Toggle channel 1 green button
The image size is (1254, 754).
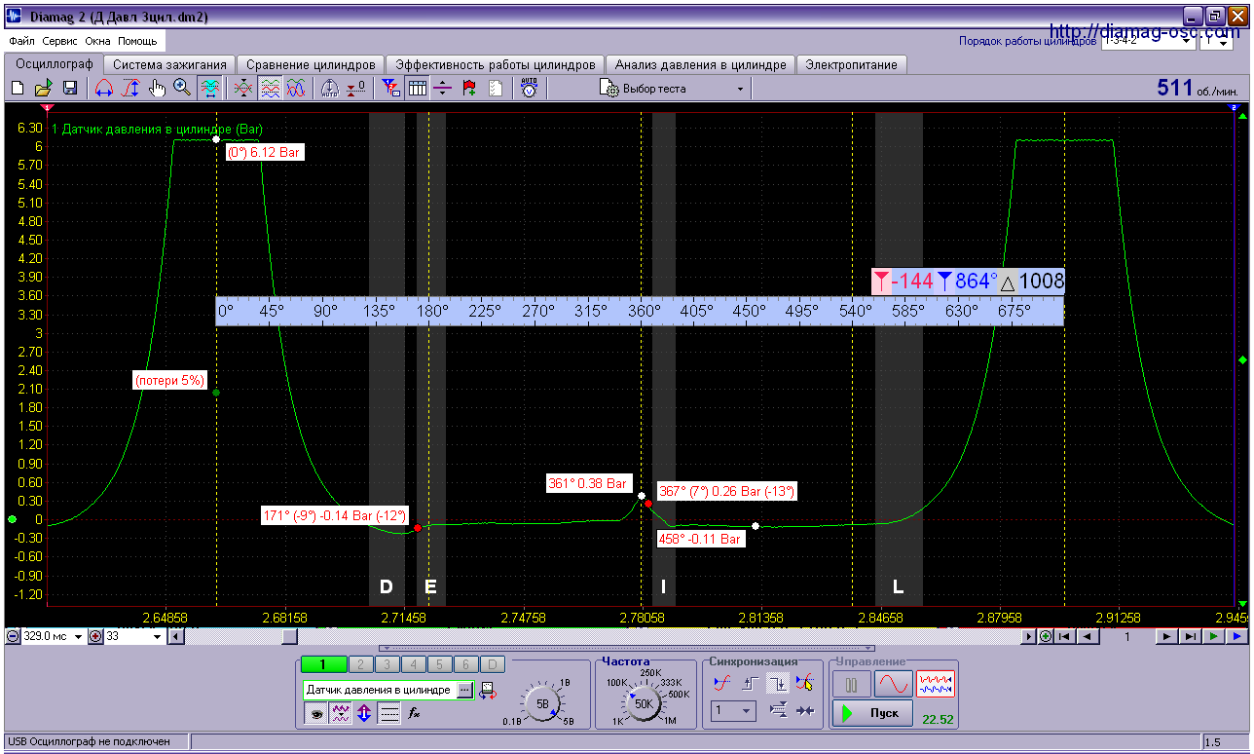coord(323,664)
